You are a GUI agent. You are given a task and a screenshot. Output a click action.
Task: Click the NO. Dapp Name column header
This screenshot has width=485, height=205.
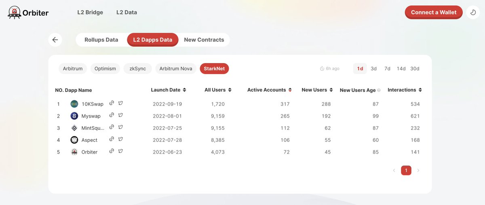[74, 90]
